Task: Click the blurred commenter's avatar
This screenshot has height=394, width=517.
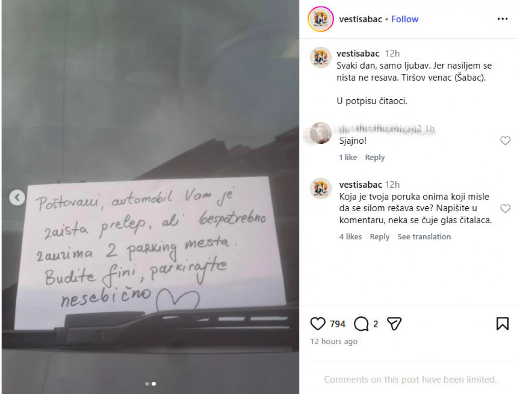Action: click(x=321, y=133)
